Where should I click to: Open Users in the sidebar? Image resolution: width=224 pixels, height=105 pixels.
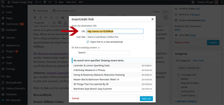(9, 57)
